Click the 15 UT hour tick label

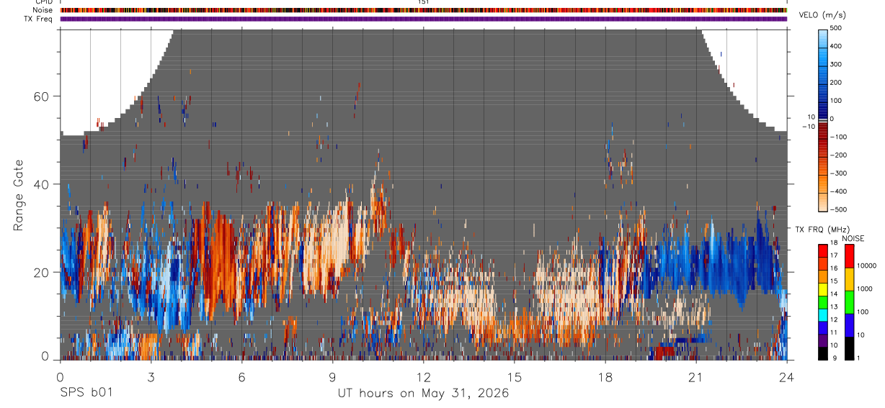pos(515,376)
